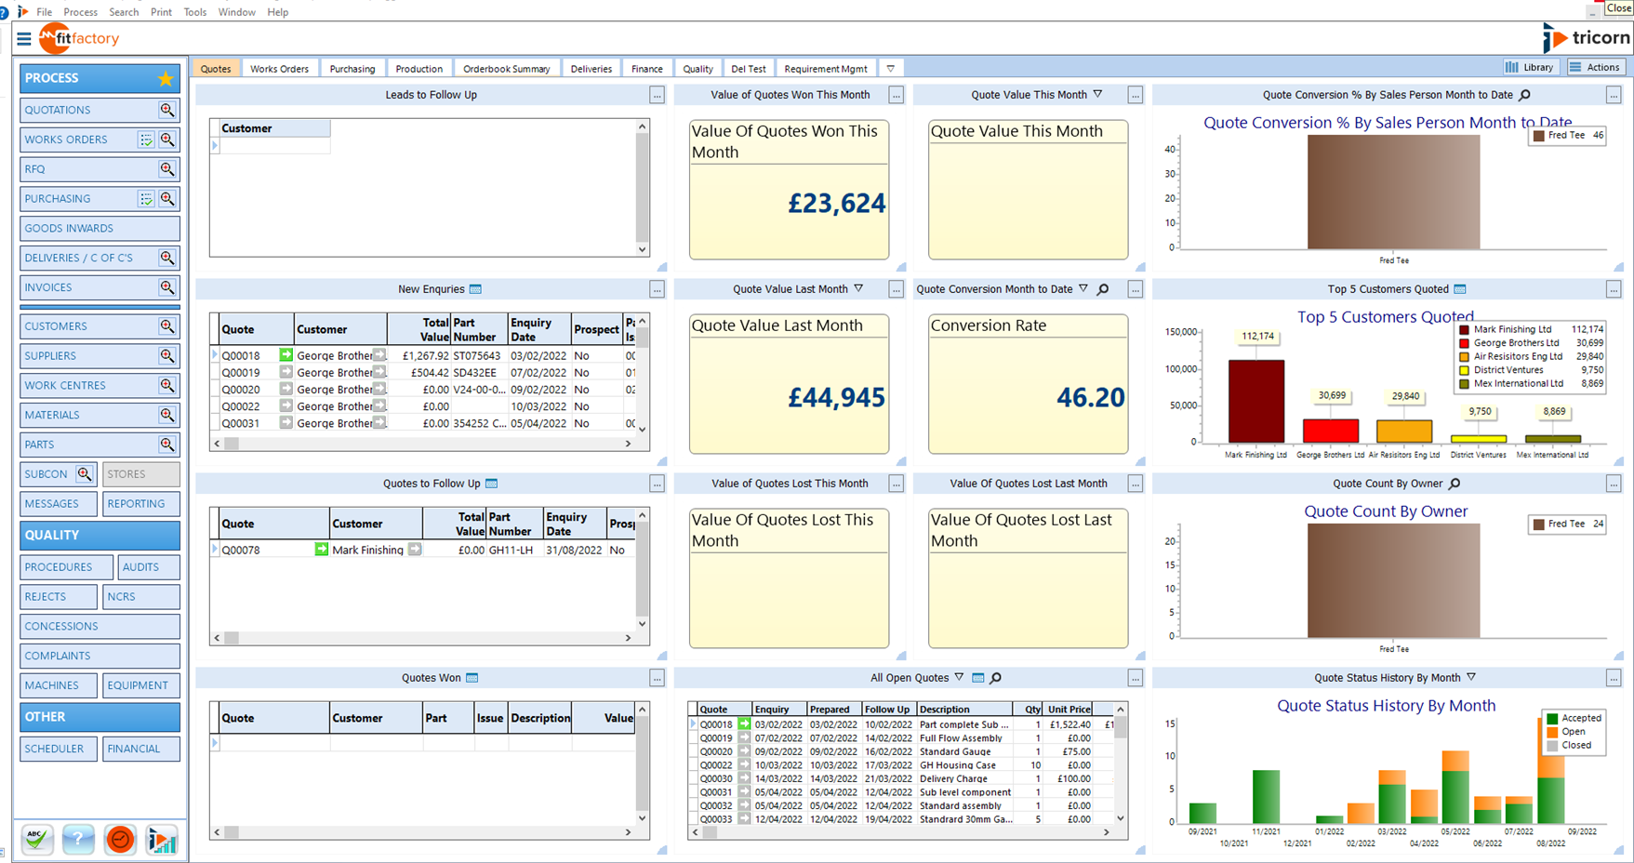Click the Library button

[x=1530, y=67]
